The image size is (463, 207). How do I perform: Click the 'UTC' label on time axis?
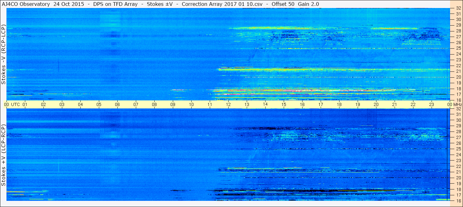coord(15,104)
